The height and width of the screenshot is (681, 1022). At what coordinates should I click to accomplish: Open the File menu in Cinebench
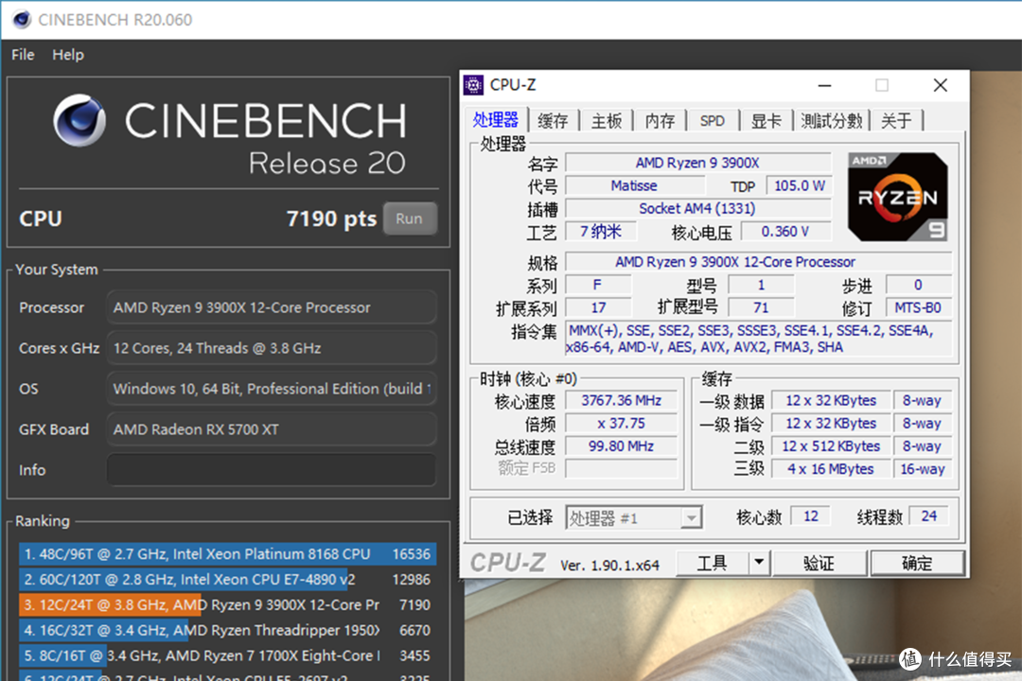[23, 55]
